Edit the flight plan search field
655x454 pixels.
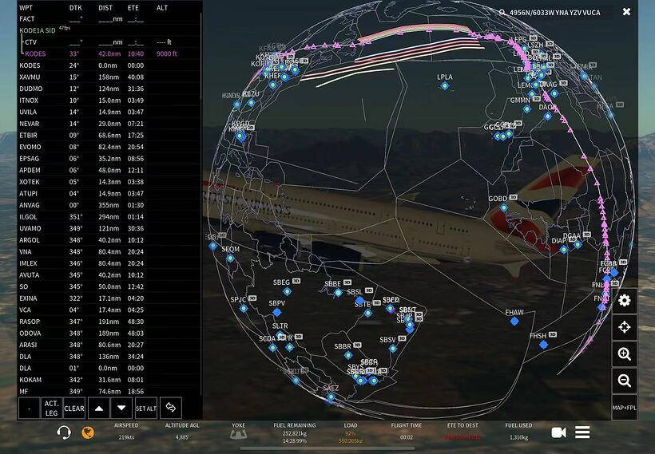pyautogui.click(x=554, y=13)
